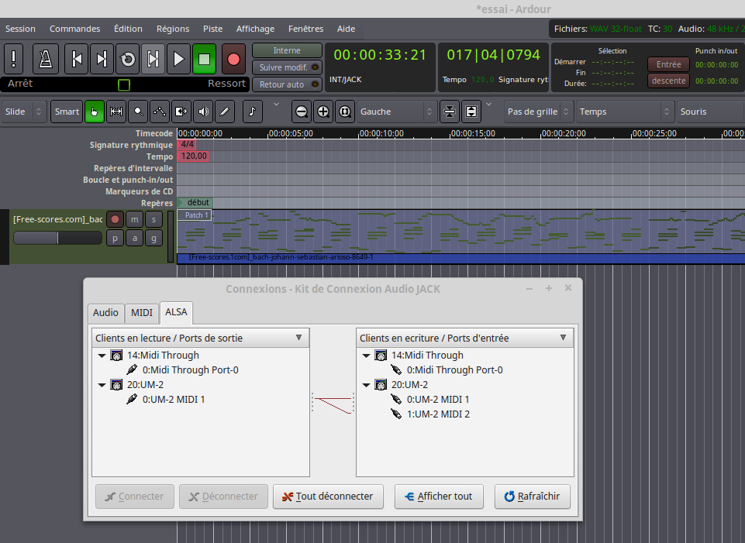Image resolution: width=745 pixels, height=543 pixels.
Task: Activate the note edit tool
Action: pyautogui.click(x=252, y=112)
